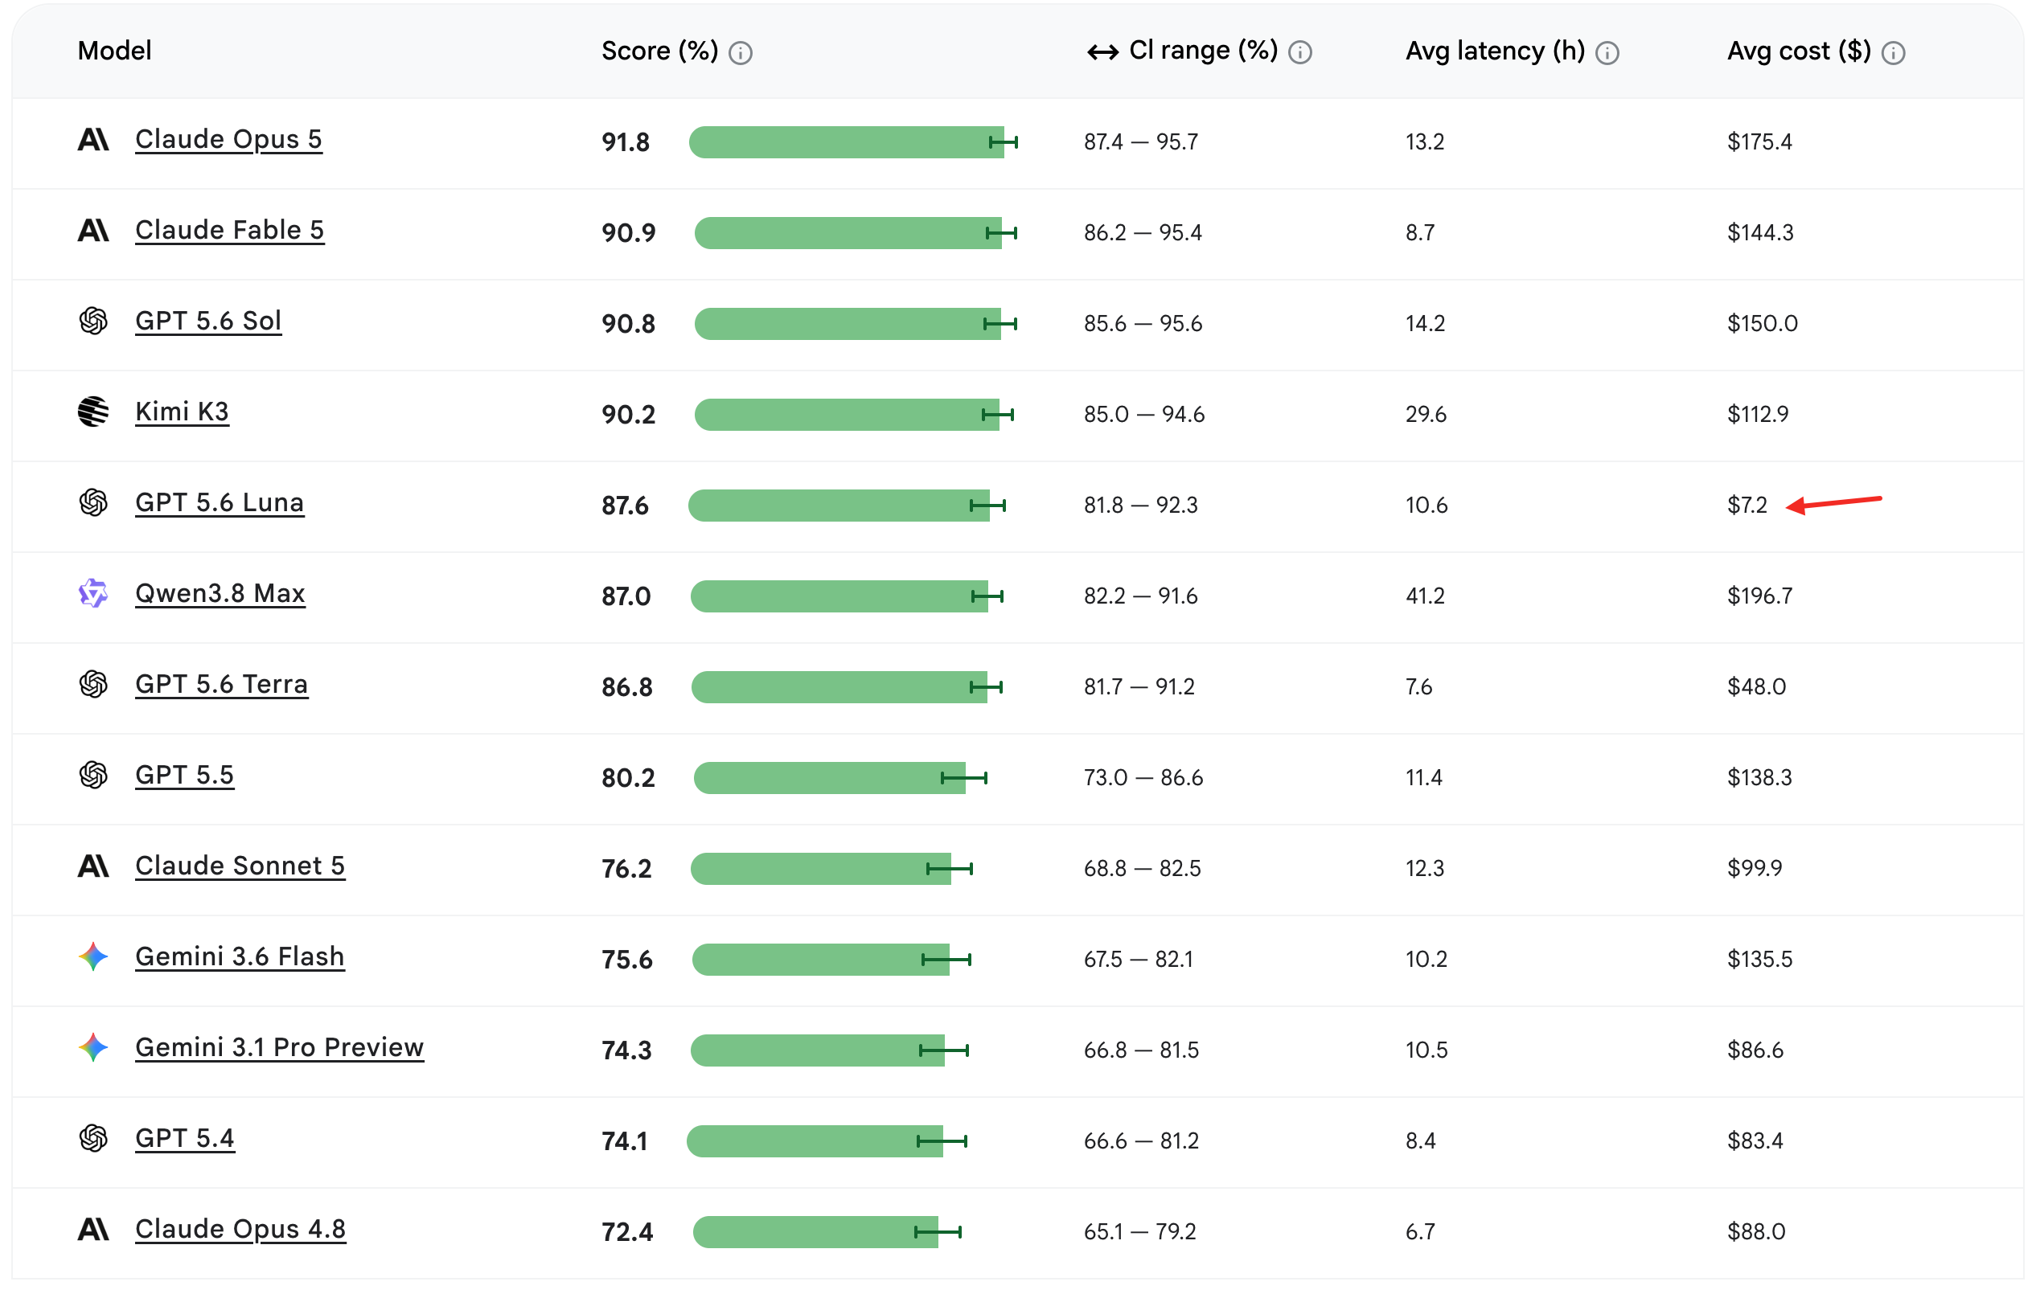
Task: Click the OpenAI logo beside GPT 5.5
Action: (x=93, y=775)
